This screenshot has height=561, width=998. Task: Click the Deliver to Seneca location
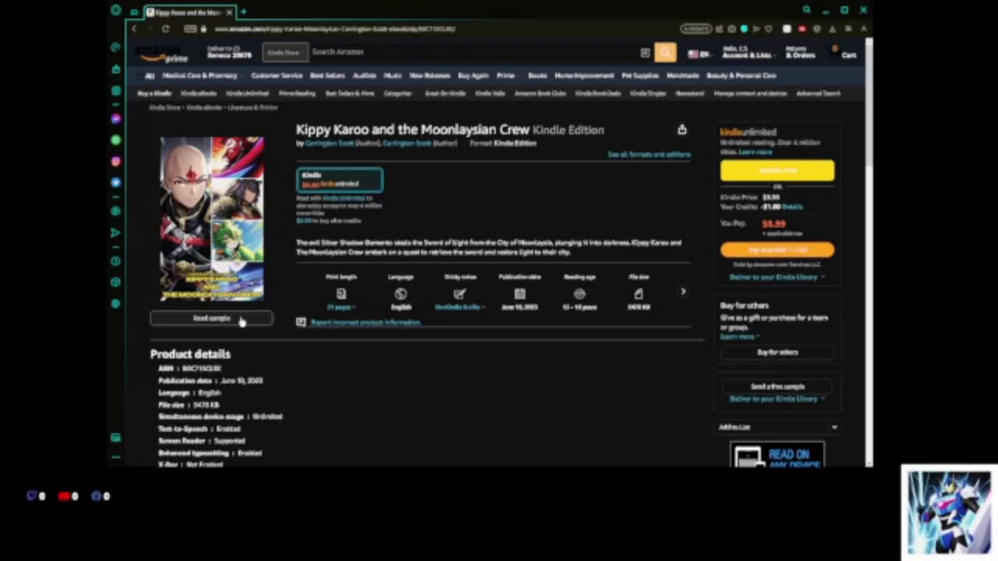229,52
